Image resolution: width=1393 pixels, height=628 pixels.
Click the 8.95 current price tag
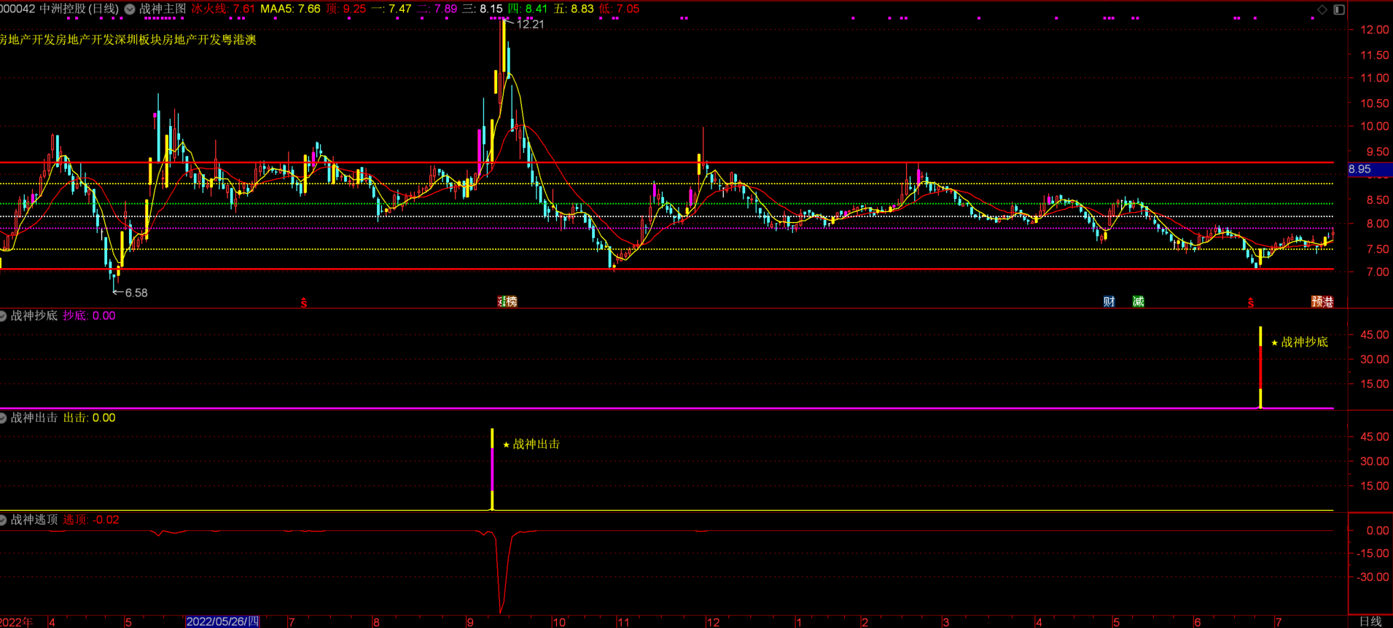coord(1370,169)
